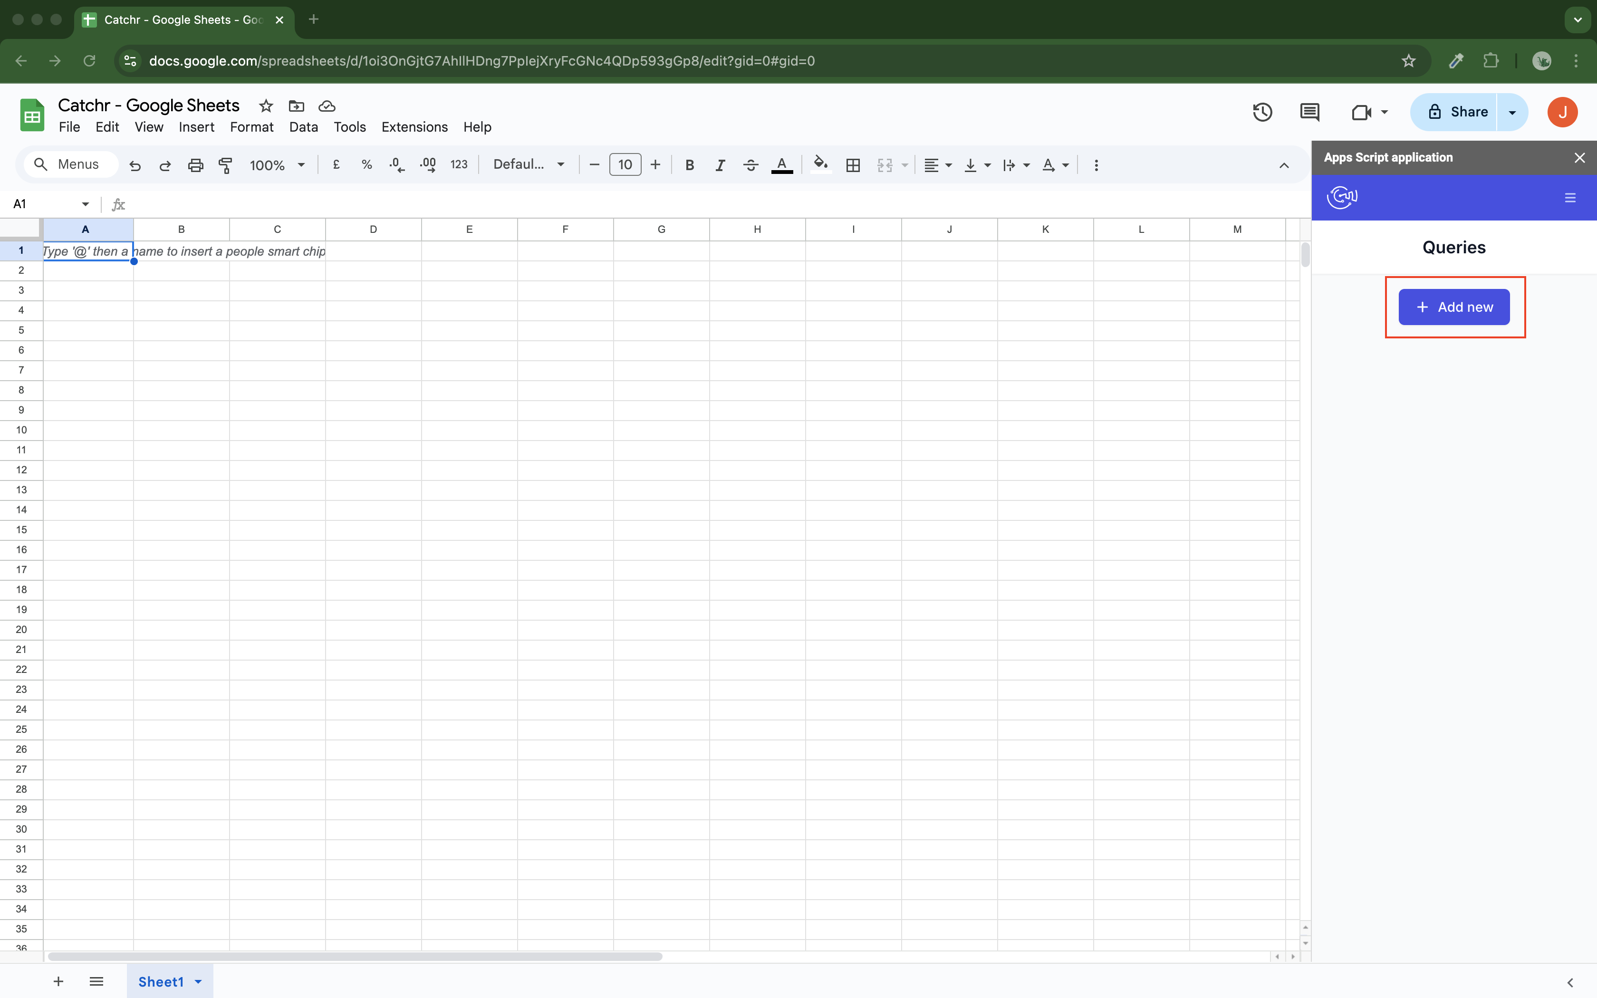Open the Data menu
The image size is (1597, 998).
click(x=303, y=127)
